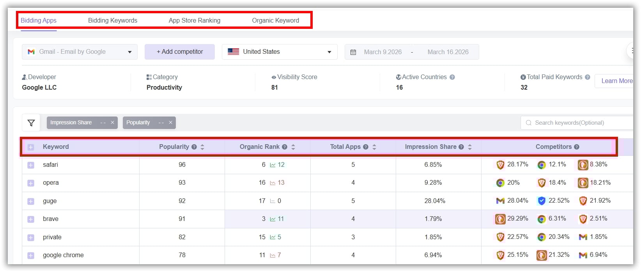This screenshot has width=641, height=272.
Task: Click the Productivity category value
Action: coord(164,87)
